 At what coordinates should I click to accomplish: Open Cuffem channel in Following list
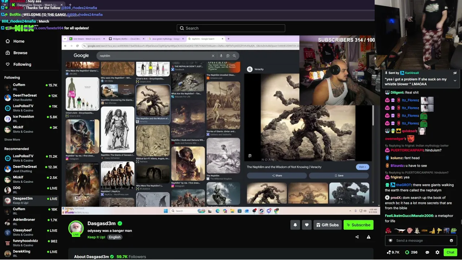[x=31, y=87]
